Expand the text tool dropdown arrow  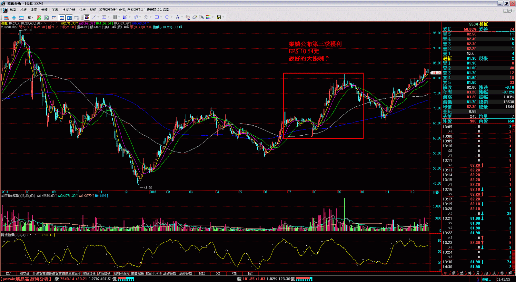coord(182,17)
